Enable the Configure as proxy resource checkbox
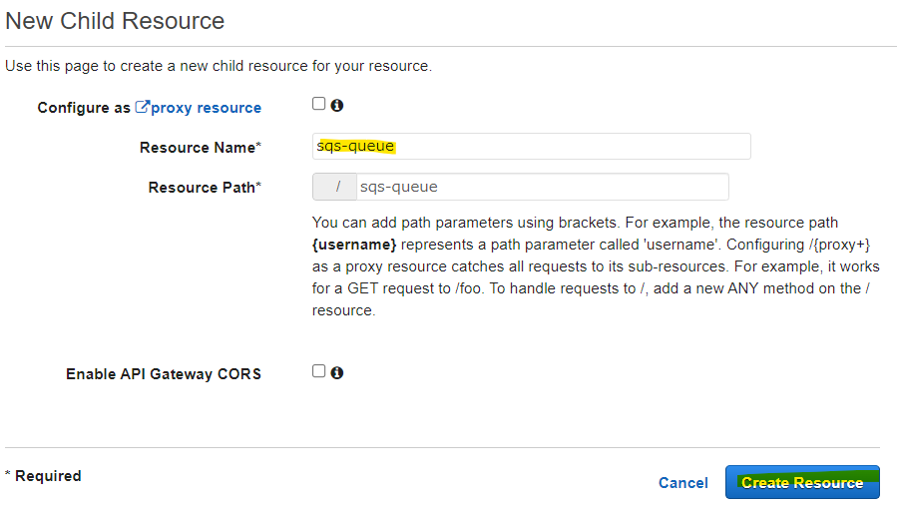The width and height of the screenshot is (897, 513). pos(318,104)
